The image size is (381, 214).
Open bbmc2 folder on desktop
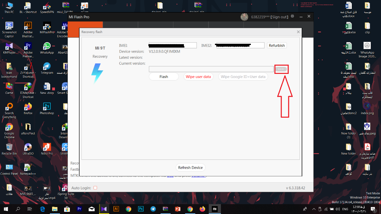[x=349, y=109]
